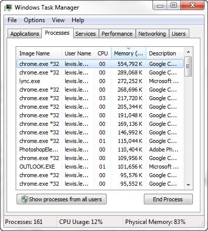The width and height of the screenshot is (208, 231).
Task: Click the 101,656 K memory value
Action: 130,167
